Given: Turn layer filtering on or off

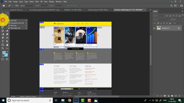Looking at the screenshot, I should coord(183,15).
